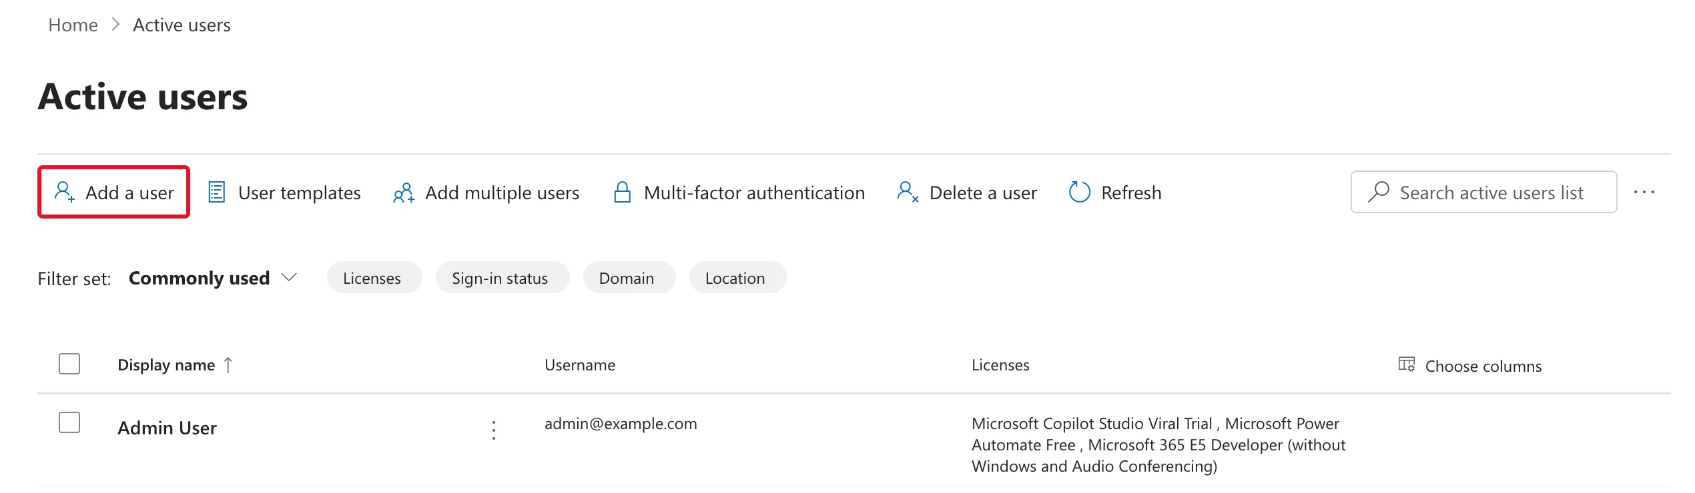This screenshot has height=493, width=1695.
Task: Open the Admin User display name
Action: coord(167,428)
